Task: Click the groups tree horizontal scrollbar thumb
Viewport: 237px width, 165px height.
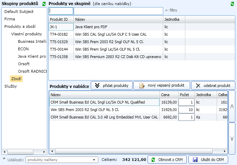Action: pyautogui.click(x=20, y=152)
